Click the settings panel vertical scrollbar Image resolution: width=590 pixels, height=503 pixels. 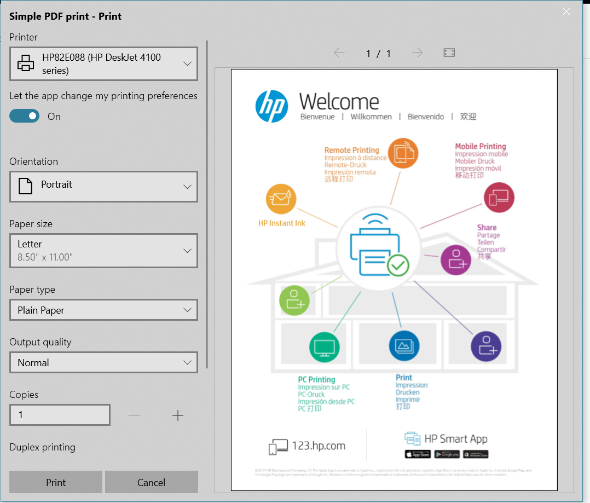207,204
